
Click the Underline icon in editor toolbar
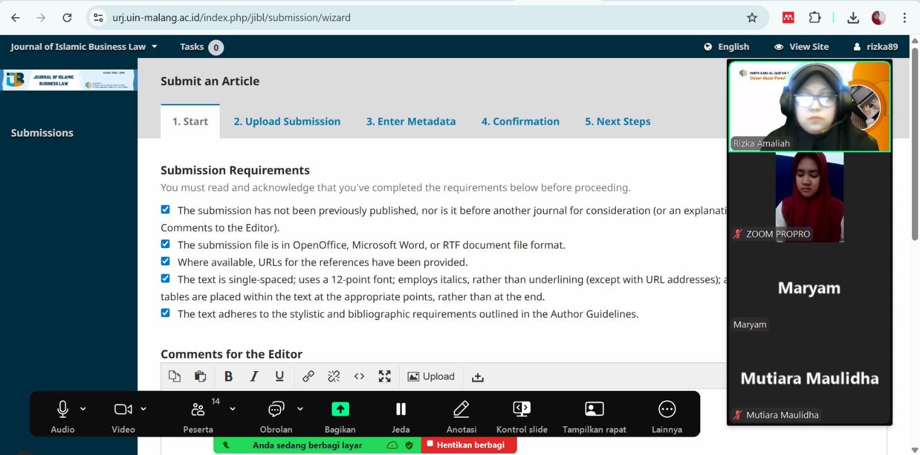[x=279, y=376]
